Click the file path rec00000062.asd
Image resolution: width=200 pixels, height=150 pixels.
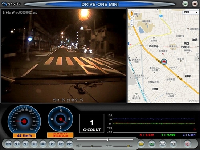(x=20, y=12)
